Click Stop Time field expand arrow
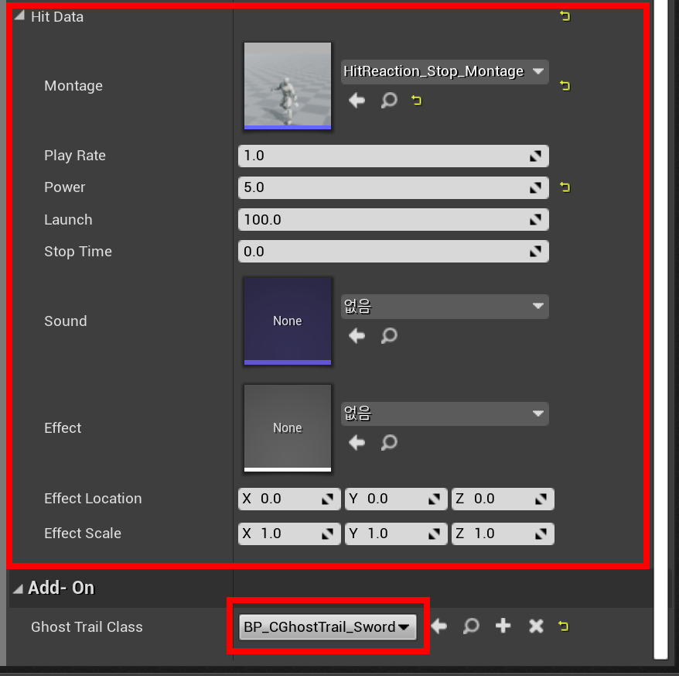 [x=536, y=252]
